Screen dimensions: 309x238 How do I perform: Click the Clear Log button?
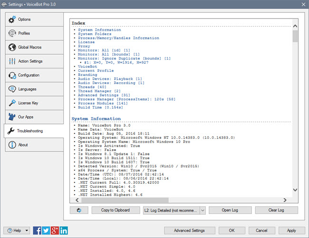coord(276,210)
